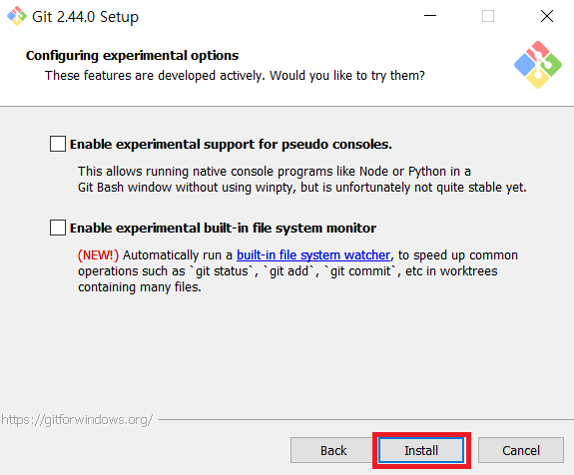Enable experimental support for pseudo consoles checkbox
The width and height of the screenshot is (574, 475).
point(58,144)
